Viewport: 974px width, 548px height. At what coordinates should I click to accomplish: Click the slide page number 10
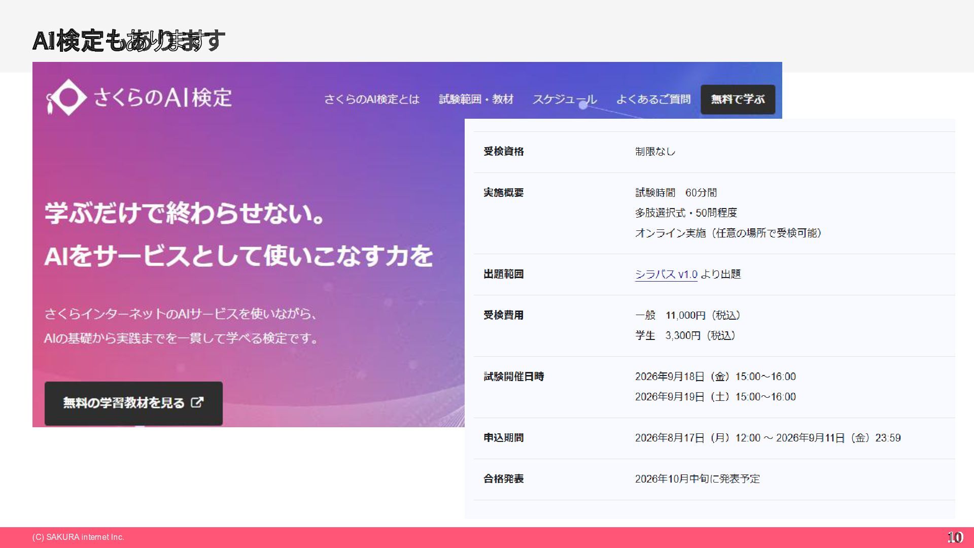pyautogui.click(x=955, y=537)
